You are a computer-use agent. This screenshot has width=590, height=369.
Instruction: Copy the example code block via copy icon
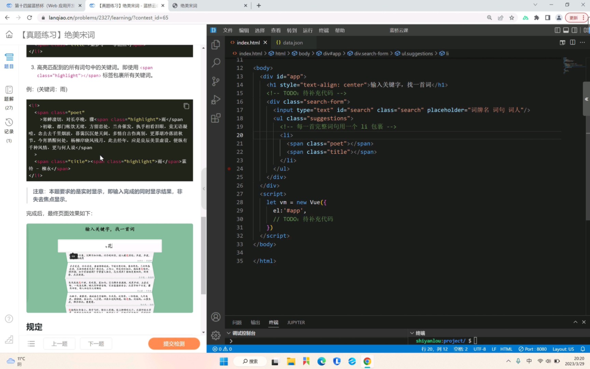tap(186, 106)
